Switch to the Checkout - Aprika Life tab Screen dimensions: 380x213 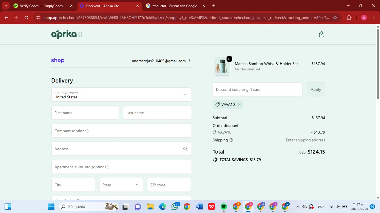click(x=109, y=6)
